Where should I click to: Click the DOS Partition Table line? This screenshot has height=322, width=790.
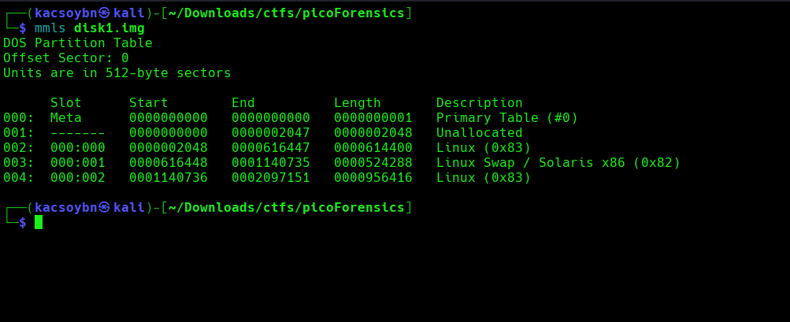[78, 43]
